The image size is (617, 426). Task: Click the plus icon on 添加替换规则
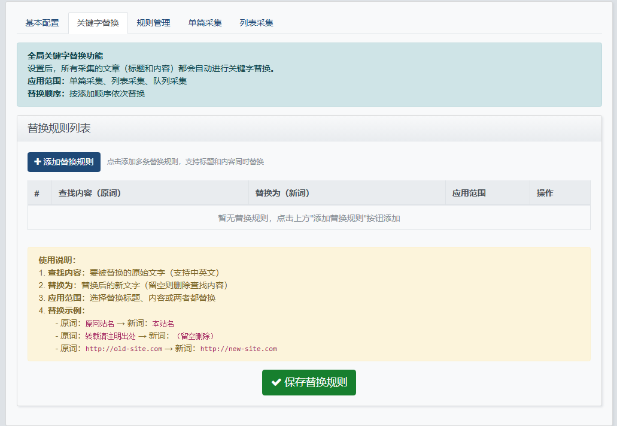tap(38, 162)
